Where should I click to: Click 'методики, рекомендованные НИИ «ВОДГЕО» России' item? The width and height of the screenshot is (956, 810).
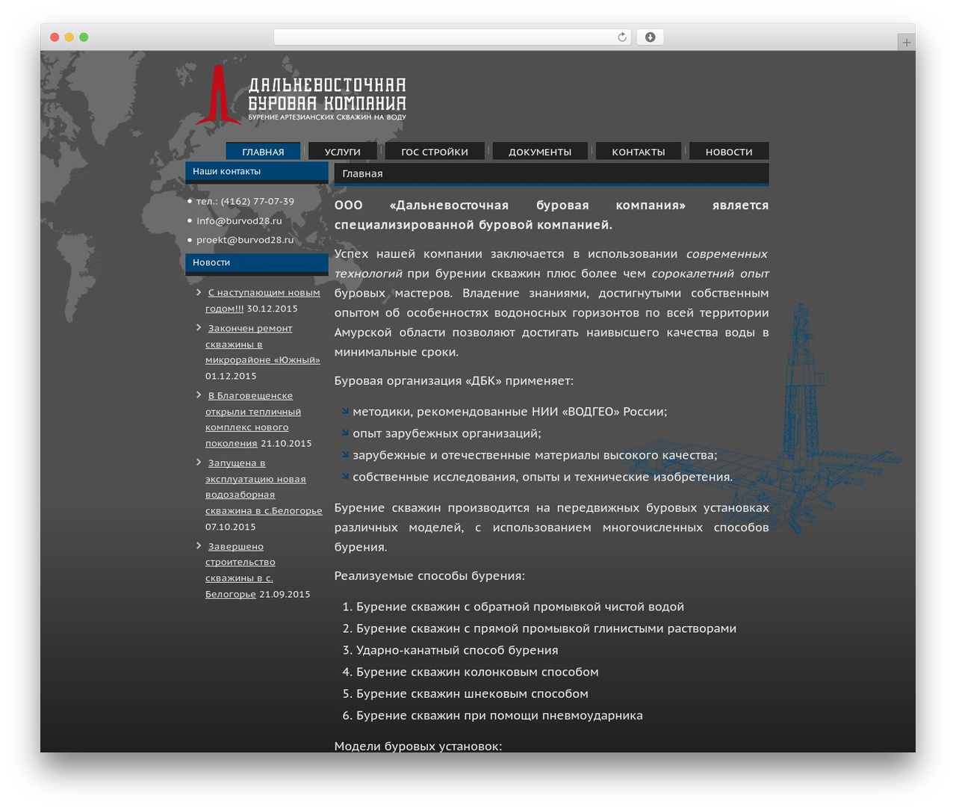pos(510,412)
